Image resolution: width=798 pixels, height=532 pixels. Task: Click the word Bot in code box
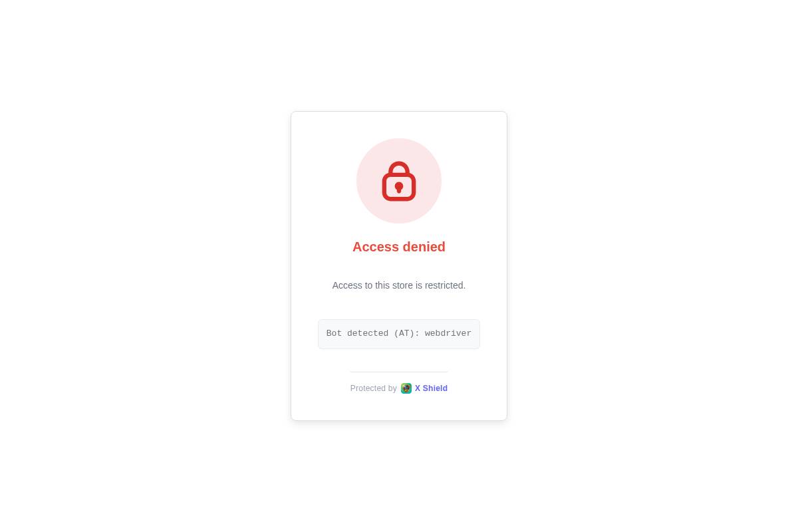tap(334, 333)
